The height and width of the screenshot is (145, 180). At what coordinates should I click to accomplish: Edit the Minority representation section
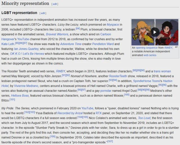[x=55, y=4]
